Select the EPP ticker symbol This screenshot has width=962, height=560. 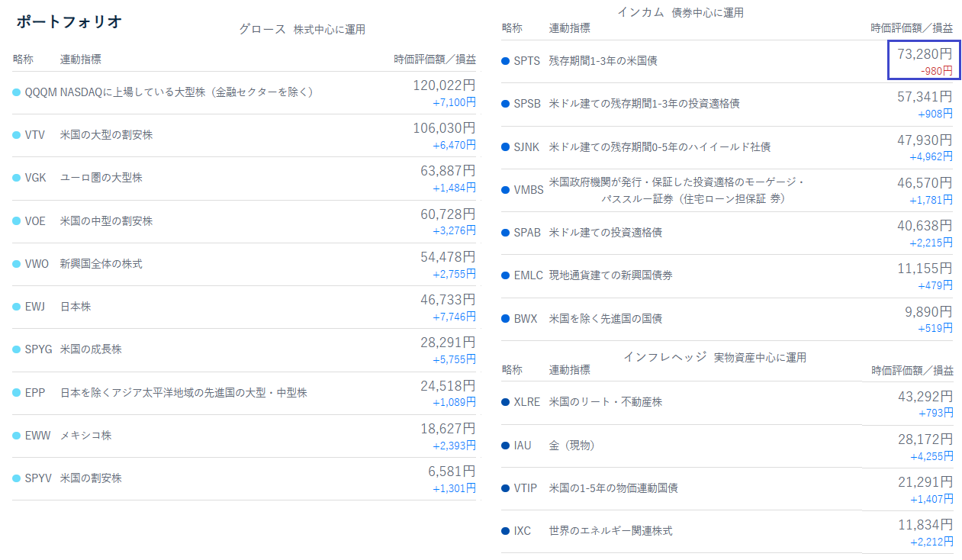(x=34, y=393)
